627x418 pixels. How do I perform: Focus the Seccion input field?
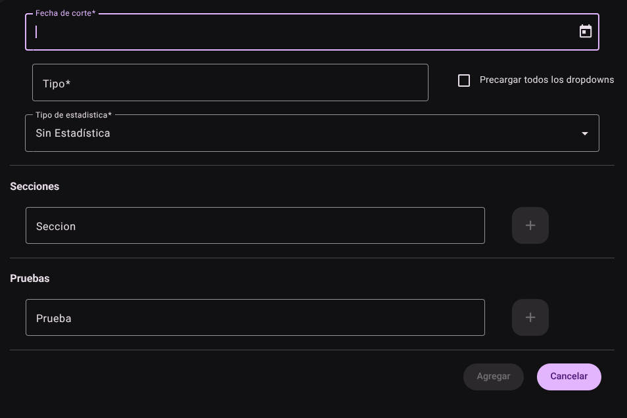[255, 225]
